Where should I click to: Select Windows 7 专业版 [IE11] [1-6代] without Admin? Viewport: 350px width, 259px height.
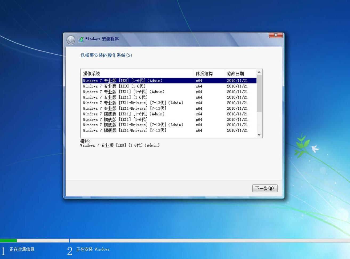tap(169, 97)
